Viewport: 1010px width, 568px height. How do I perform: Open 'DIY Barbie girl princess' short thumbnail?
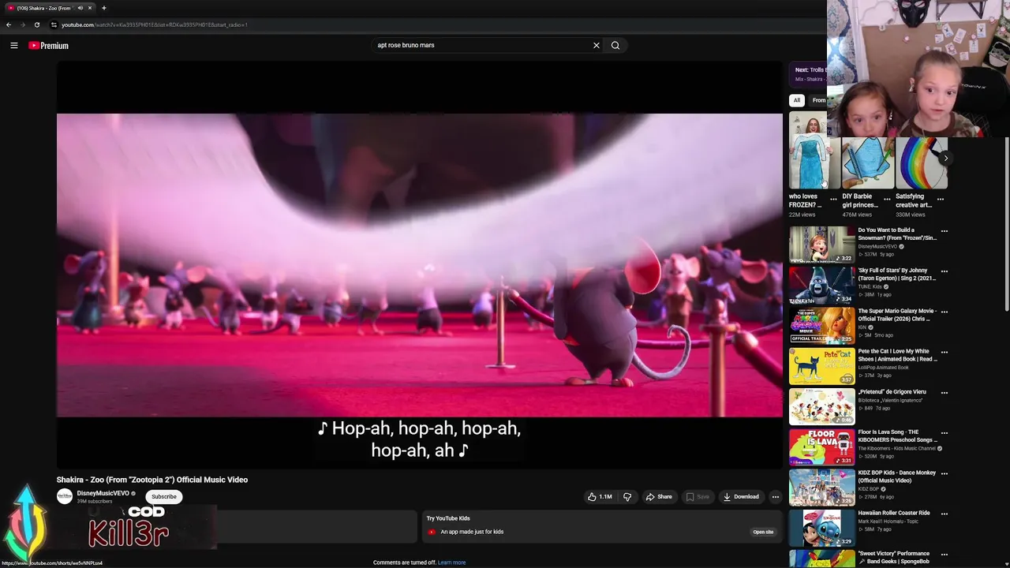(x=868, y=163)
